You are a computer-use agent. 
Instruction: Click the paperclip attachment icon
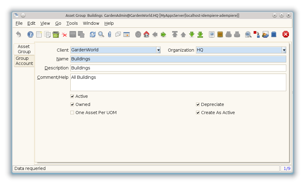110,34
